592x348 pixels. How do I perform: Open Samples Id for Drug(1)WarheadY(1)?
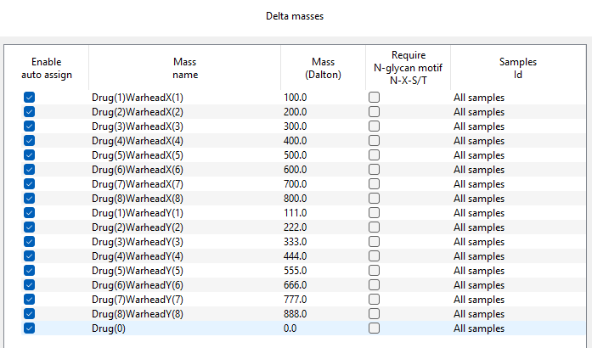point(479,213)
